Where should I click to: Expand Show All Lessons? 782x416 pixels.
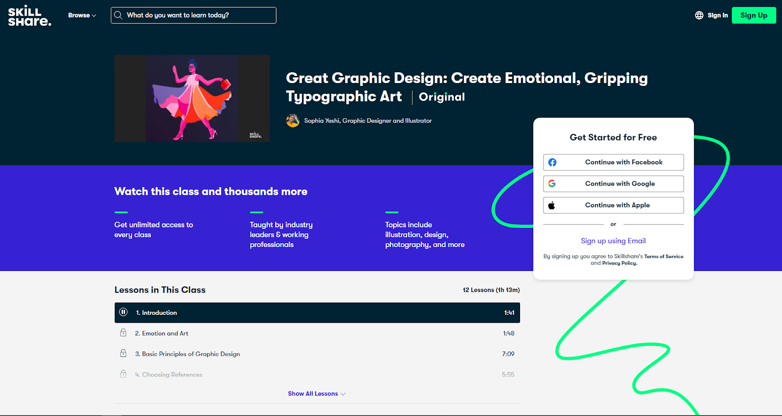(317, 394)
